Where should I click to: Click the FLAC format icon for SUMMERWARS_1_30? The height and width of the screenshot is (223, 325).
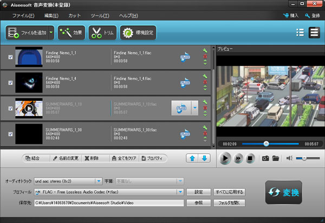[x=185, y=134]
